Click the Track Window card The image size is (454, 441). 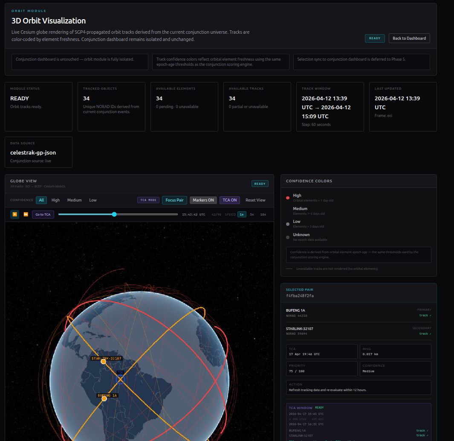pyautogui.click(x=330, y=107)
